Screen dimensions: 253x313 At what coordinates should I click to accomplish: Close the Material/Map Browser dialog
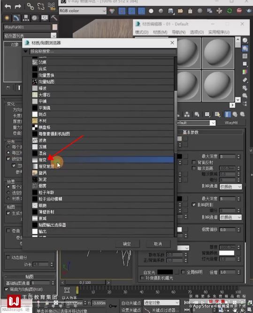[172, 43]
